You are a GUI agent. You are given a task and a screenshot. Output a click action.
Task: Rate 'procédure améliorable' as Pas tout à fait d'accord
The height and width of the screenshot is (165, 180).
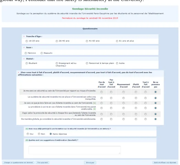click(111, 108)
